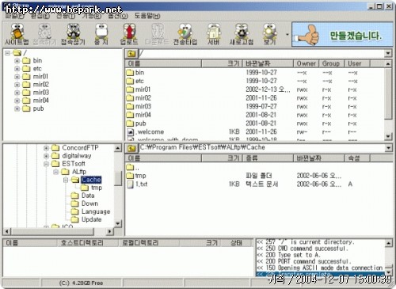Screen dimensions: 396x289
Task: Click the '(C:) 4.28GB Free' status bar text
Action: [x=81, y=283]
